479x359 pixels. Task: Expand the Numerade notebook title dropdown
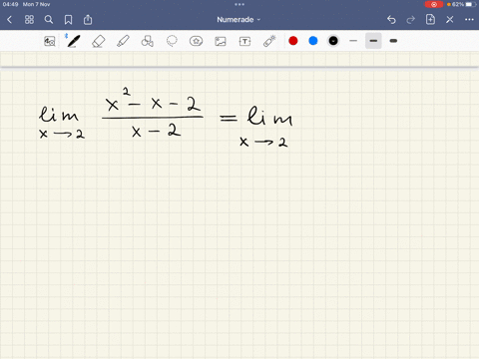(239, 20)
